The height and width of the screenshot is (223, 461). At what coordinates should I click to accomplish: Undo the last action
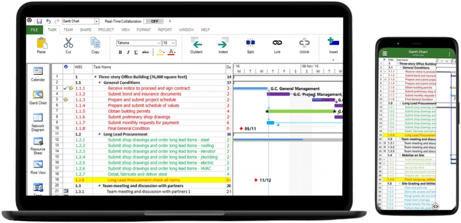click(49, 22)
